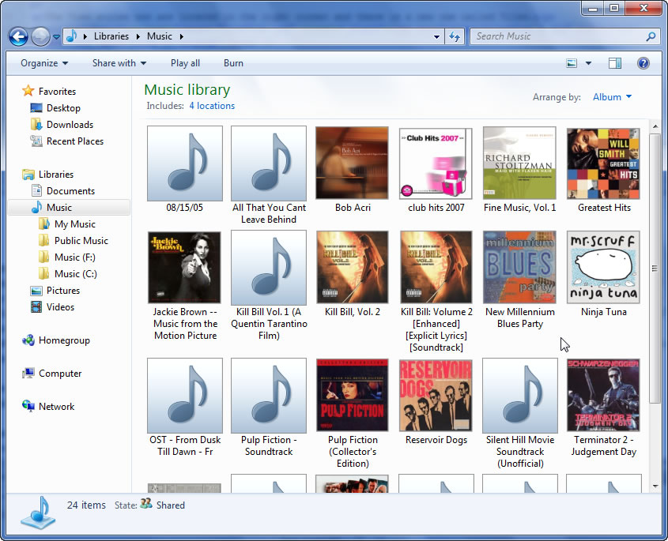Select the Reservoir Dogs album thumbnail
Image resolution: width=668 pixels, height=541 pixels.
click(436, 396)
